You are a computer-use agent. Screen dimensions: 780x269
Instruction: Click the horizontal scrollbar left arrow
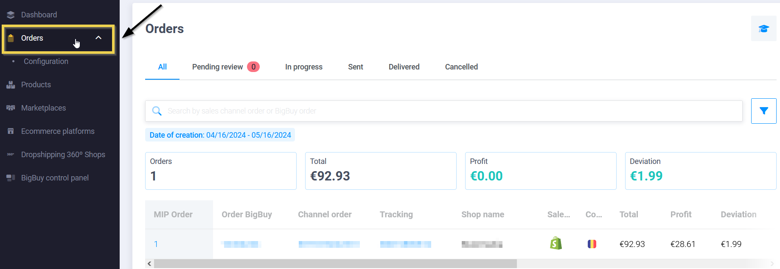pos(149,263)
